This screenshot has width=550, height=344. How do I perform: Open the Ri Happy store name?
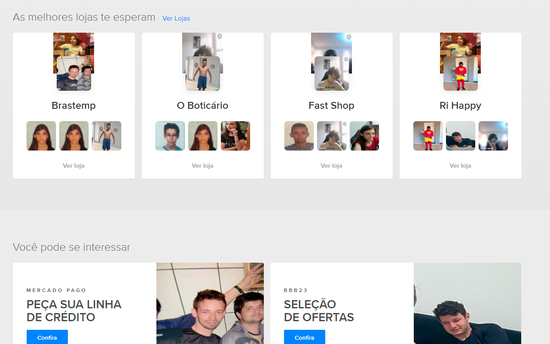(460, 105)
